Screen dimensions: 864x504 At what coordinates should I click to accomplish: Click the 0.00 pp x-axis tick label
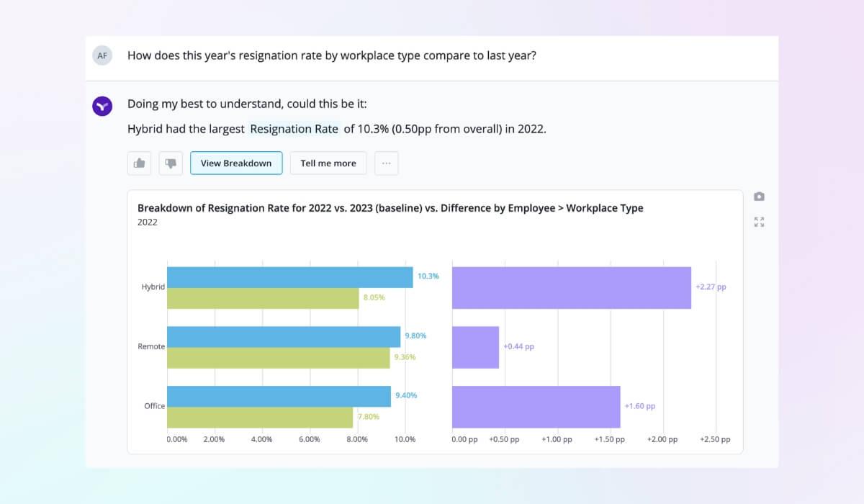(x=464, y=439)
